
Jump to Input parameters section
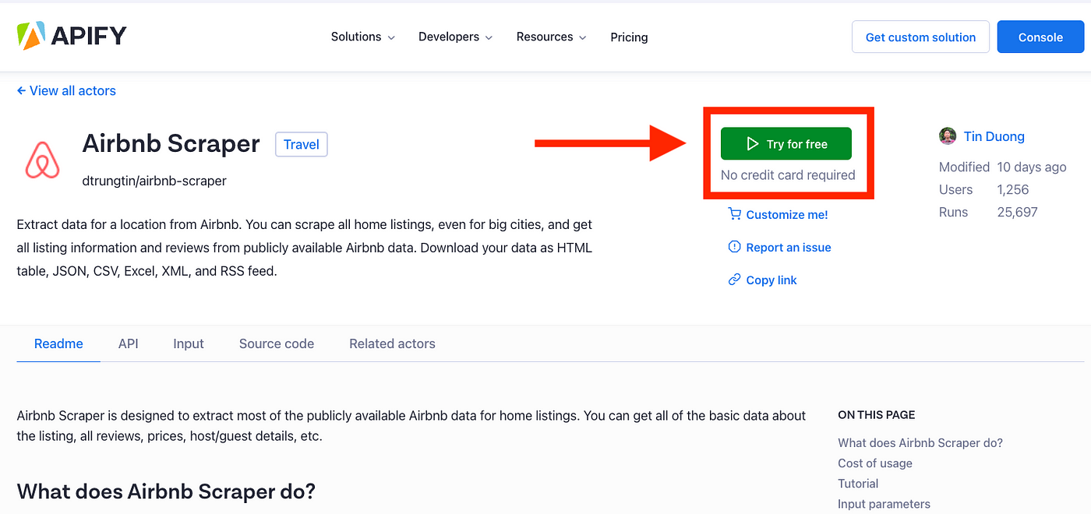click(x=884, y=503)
